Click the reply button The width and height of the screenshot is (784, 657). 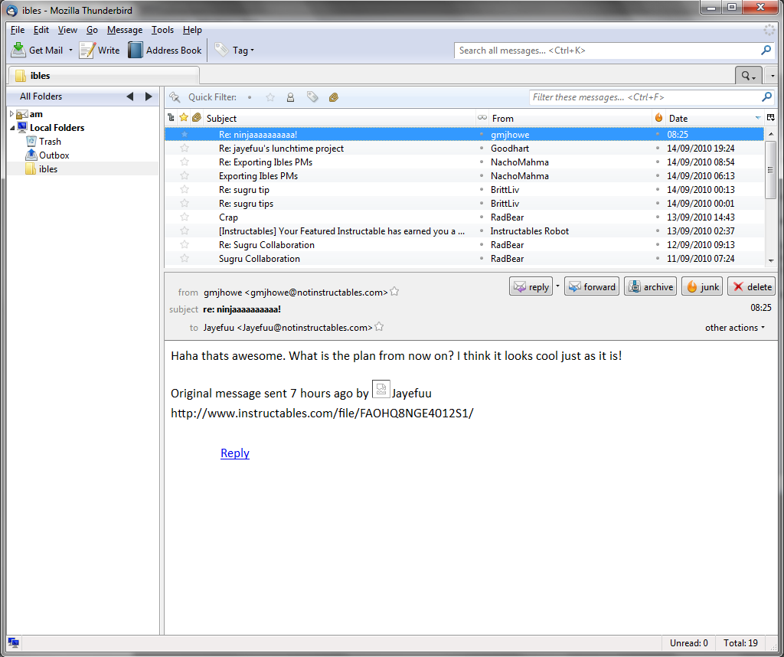[531, 286]
